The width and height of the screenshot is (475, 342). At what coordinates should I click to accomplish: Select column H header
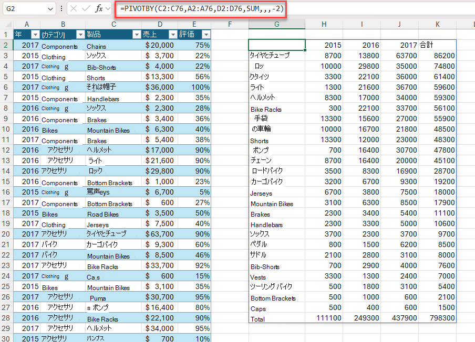[324, 24]
